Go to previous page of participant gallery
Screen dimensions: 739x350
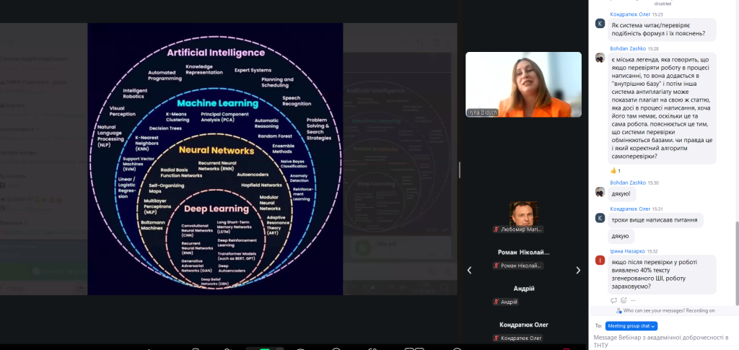[x=470, y=271]
